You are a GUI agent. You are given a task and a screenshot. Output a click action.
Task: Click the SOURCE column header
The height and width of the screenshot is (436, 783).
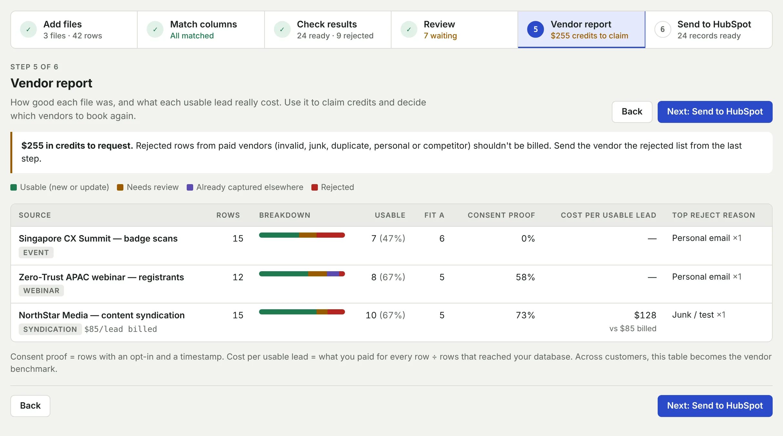click(x=35, y=215)
